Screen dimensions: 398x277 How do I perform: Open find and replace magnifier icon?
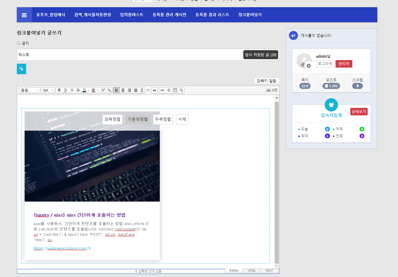[181, 90]
